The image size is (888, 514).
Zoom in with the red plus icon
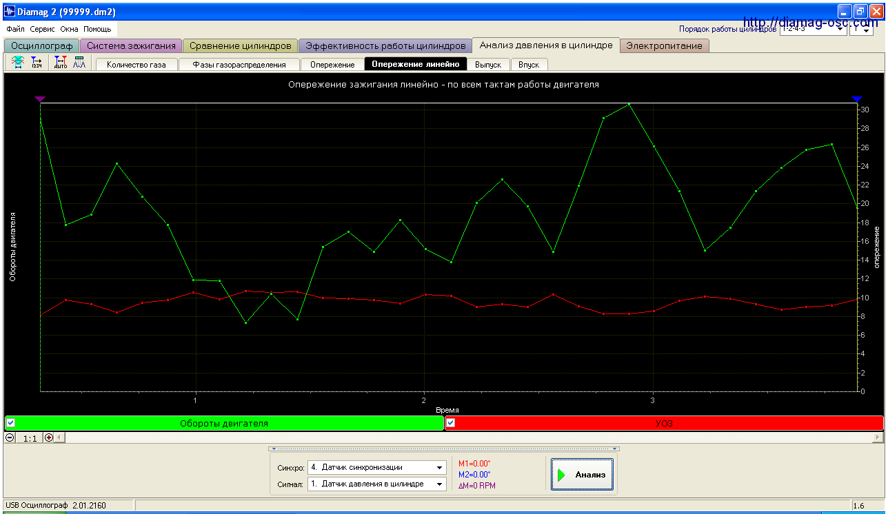(x=49, y=438)
